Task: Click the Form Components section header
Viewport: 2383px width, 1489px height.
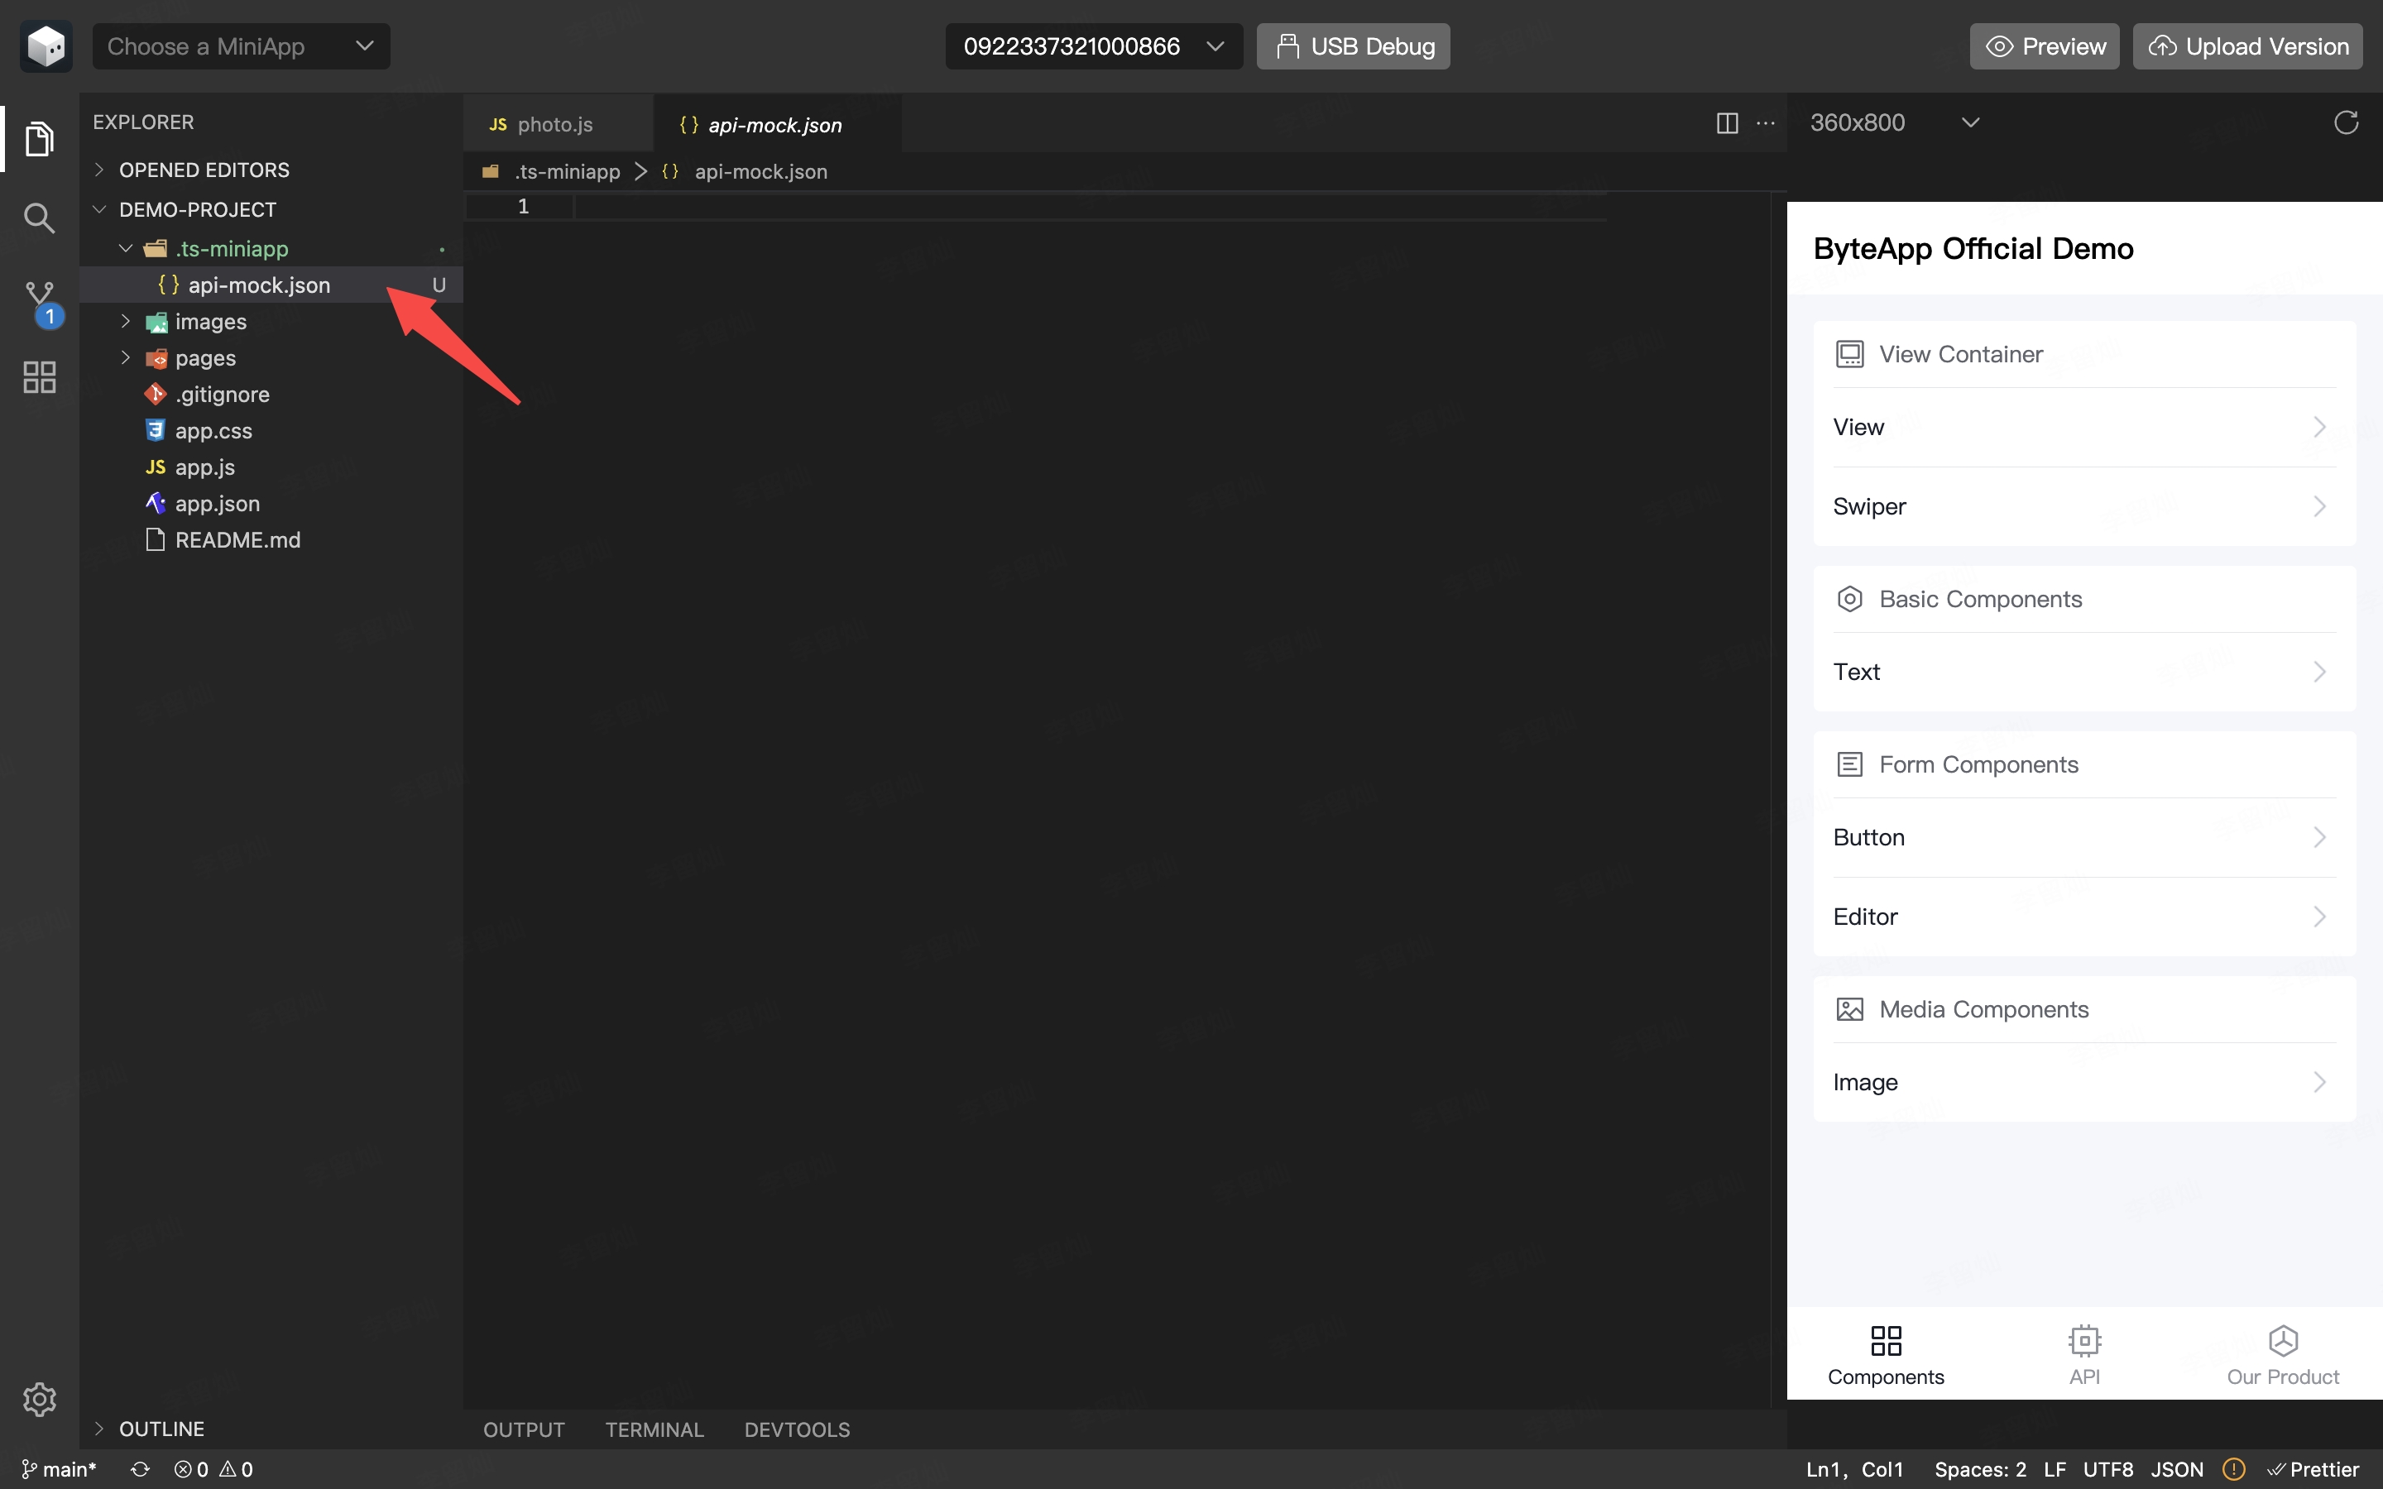Action: coord(2083,764)
